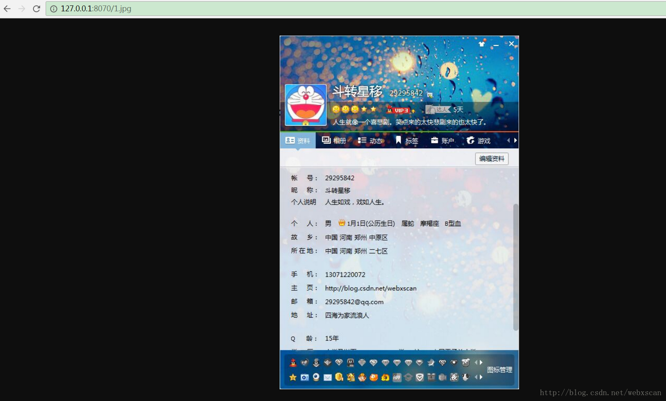Click the webcam icon in the bottom icon row
This screenshot has height=401, width=666.
(316, 377)
